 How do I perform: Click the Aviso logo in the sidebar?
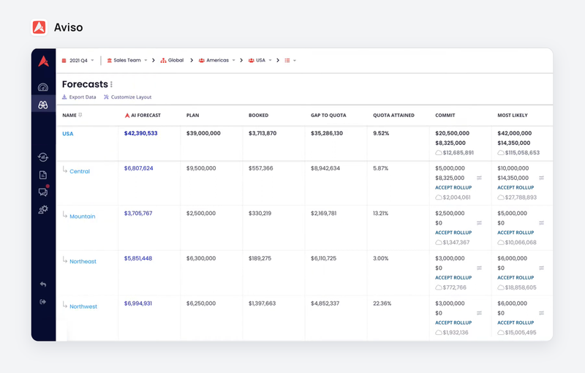pyautogui.click(x=43, y=61)
